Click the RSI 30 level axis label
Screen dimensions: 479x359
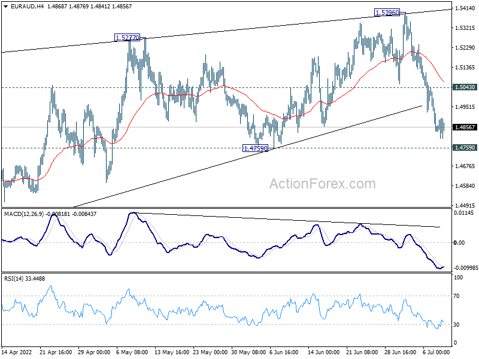pyautogui.click(x=456, y=324)
